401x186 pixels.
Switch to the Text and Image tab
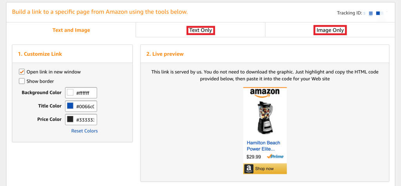[71, 30]
